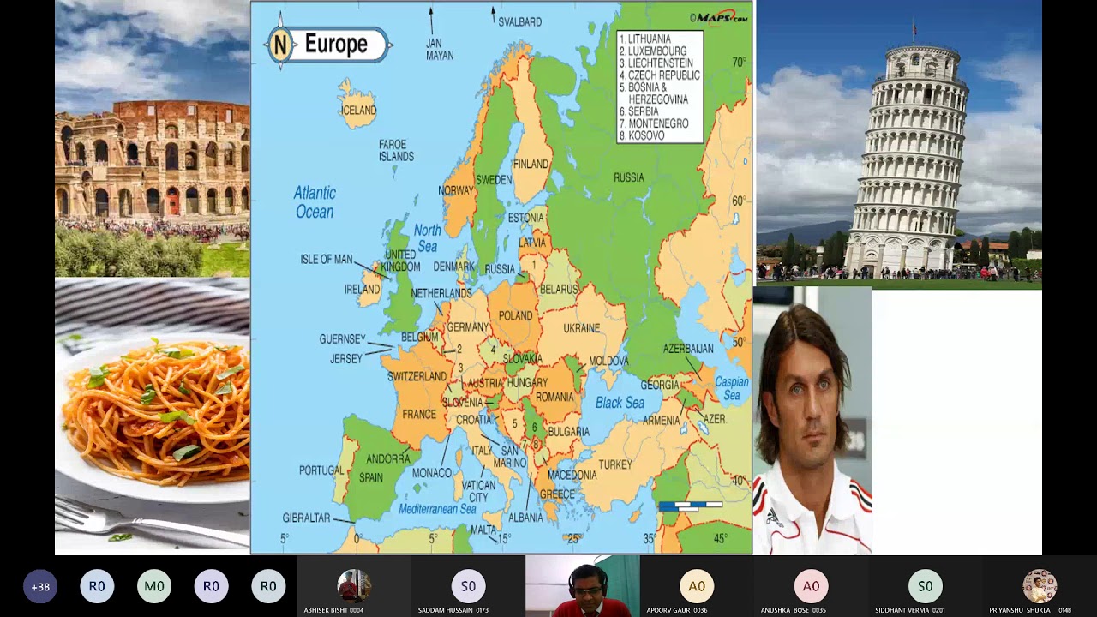The image size is (1097, 617).
Task: Click the Maps.com logo on the map
Action: tap(720, 17)
